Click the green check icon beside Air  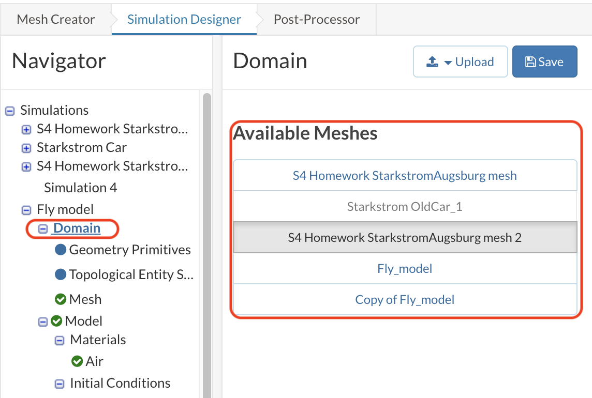(77, 361)
